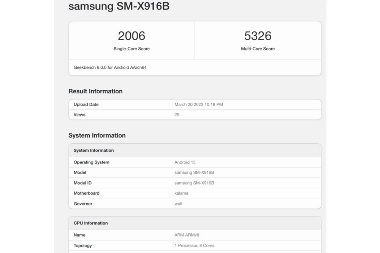380x253 pixels.
Task: Click the Topology value 1 Processor, 8 Cores
Action: pyautogui.click(x=194, y=245)
